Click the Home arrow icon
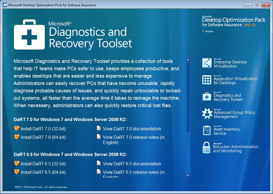 (203, 31)
